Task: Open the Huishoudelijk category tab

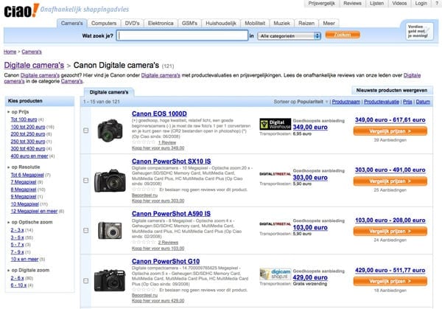Action: (221, 23)
